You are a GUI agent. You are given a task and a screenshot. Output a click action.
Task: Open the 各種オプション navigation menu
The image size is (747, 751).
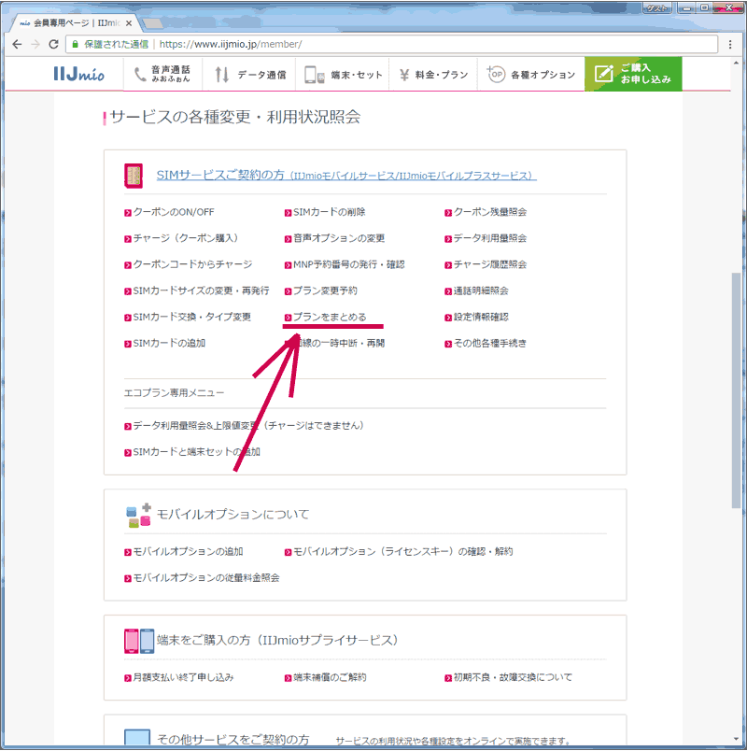(x=531, y=75)
